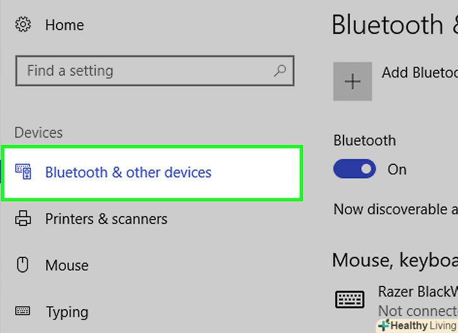Click the Healthy Living watermark logo
Viewport: 458px width, 333px height.
pyautogui.click(x=417, y=325)
